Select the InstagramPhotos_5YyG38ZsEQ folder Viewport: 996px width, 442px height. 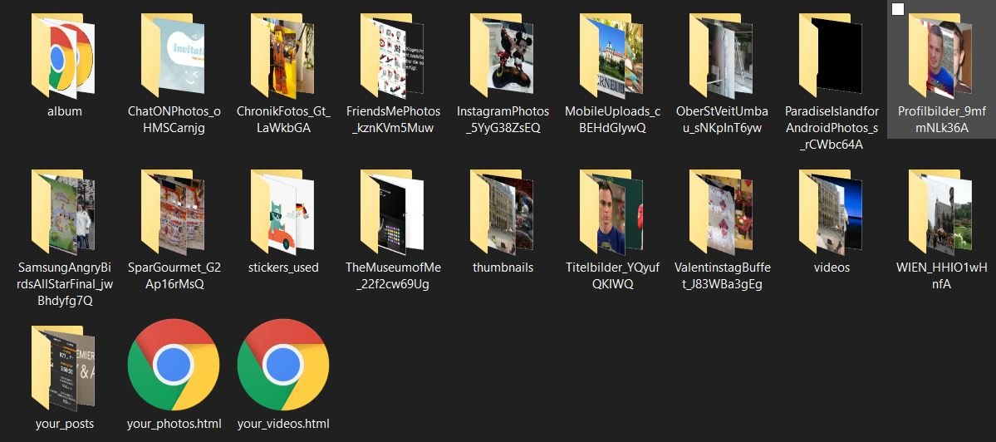pos(503,56)
